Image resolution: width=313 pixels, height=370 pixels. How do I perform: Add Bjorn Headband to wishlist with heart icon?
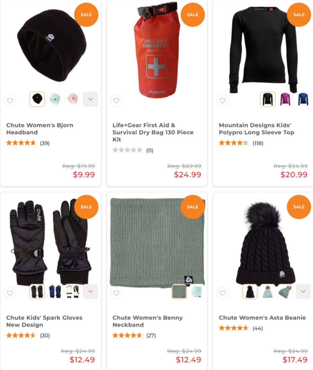10,101
